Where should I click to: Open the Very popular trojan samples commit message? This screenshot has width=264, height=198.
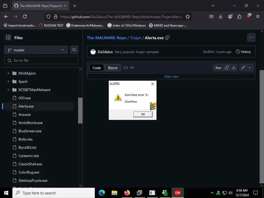(137, 52)
